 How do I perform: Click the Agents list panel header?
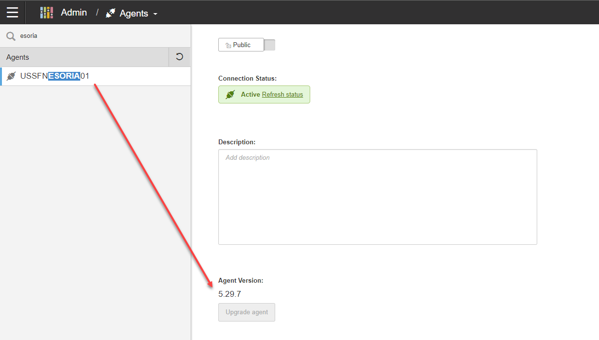pos(83,57)
